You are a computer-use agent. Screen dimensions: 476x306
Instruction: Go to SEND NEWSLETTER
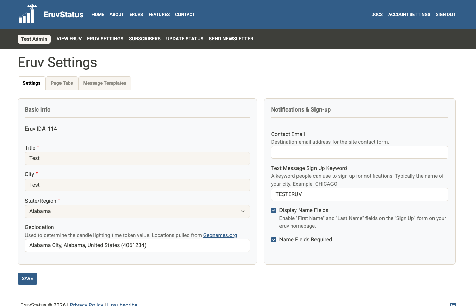pyautogui.click(x=231, y=39)
